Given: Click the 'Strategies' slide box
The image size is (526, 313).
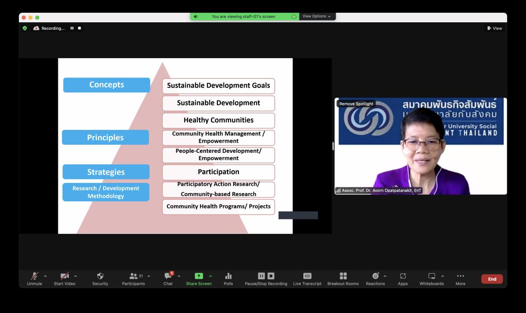Looking at the screenshot, I should pos(106,172).
